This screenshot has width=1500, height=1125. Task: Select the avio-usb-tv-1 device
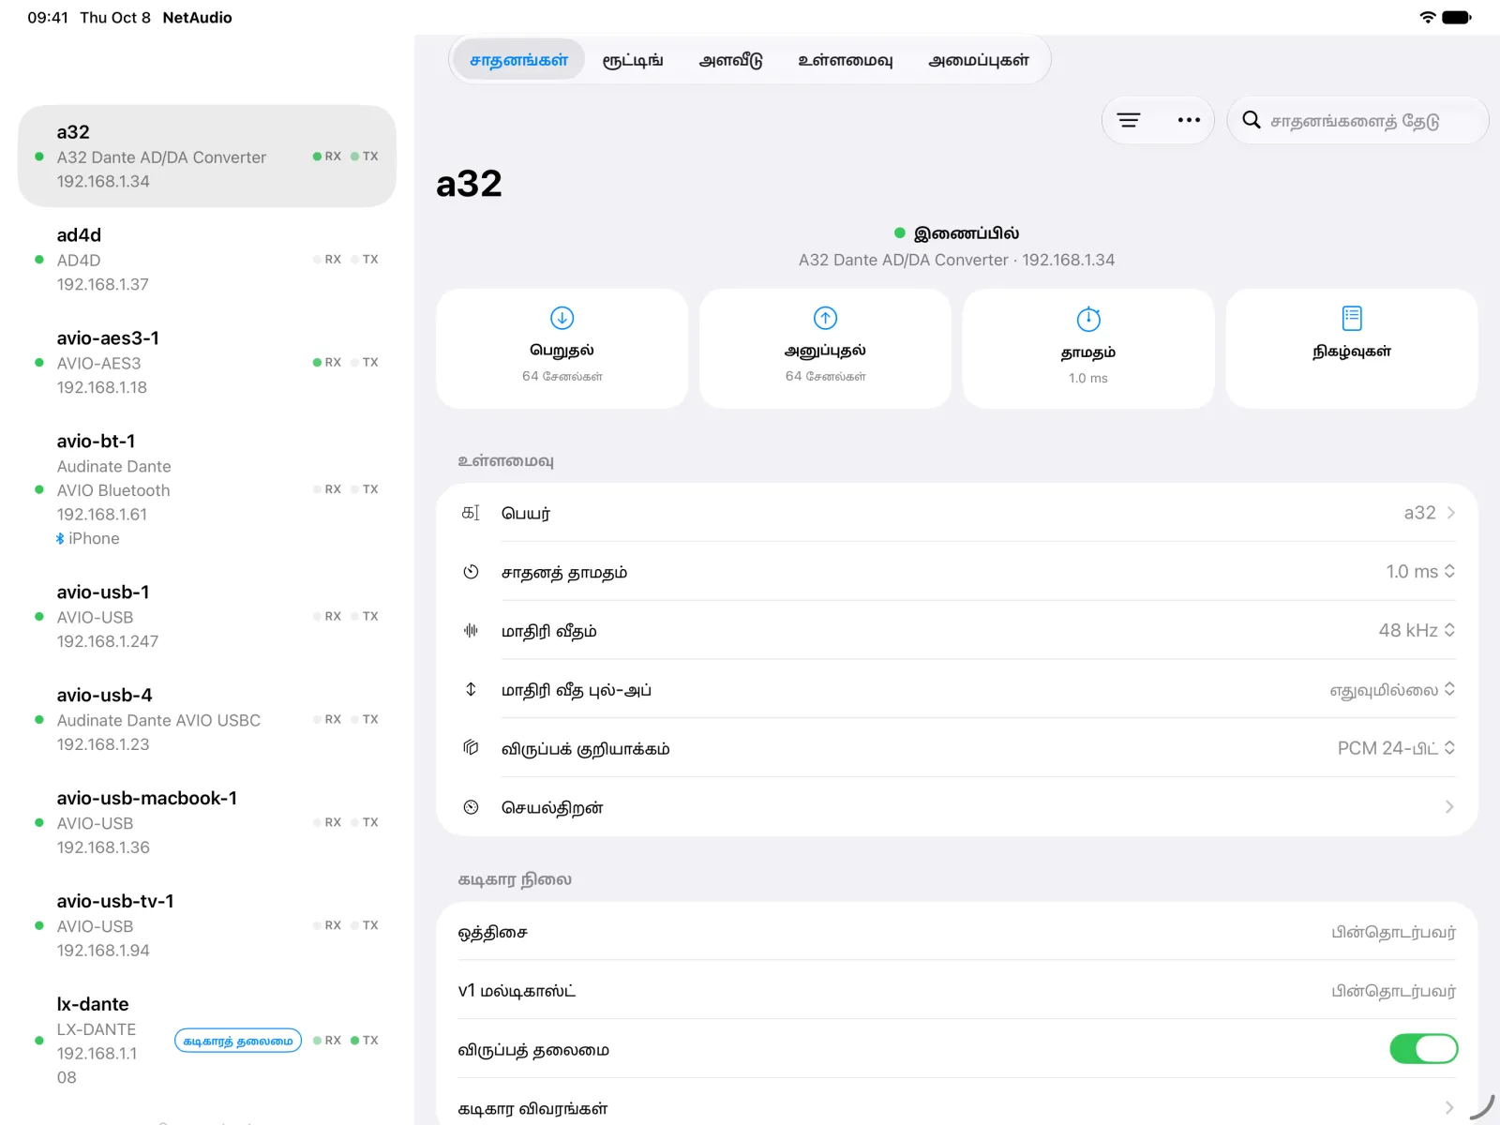click(x=207, y=925)
